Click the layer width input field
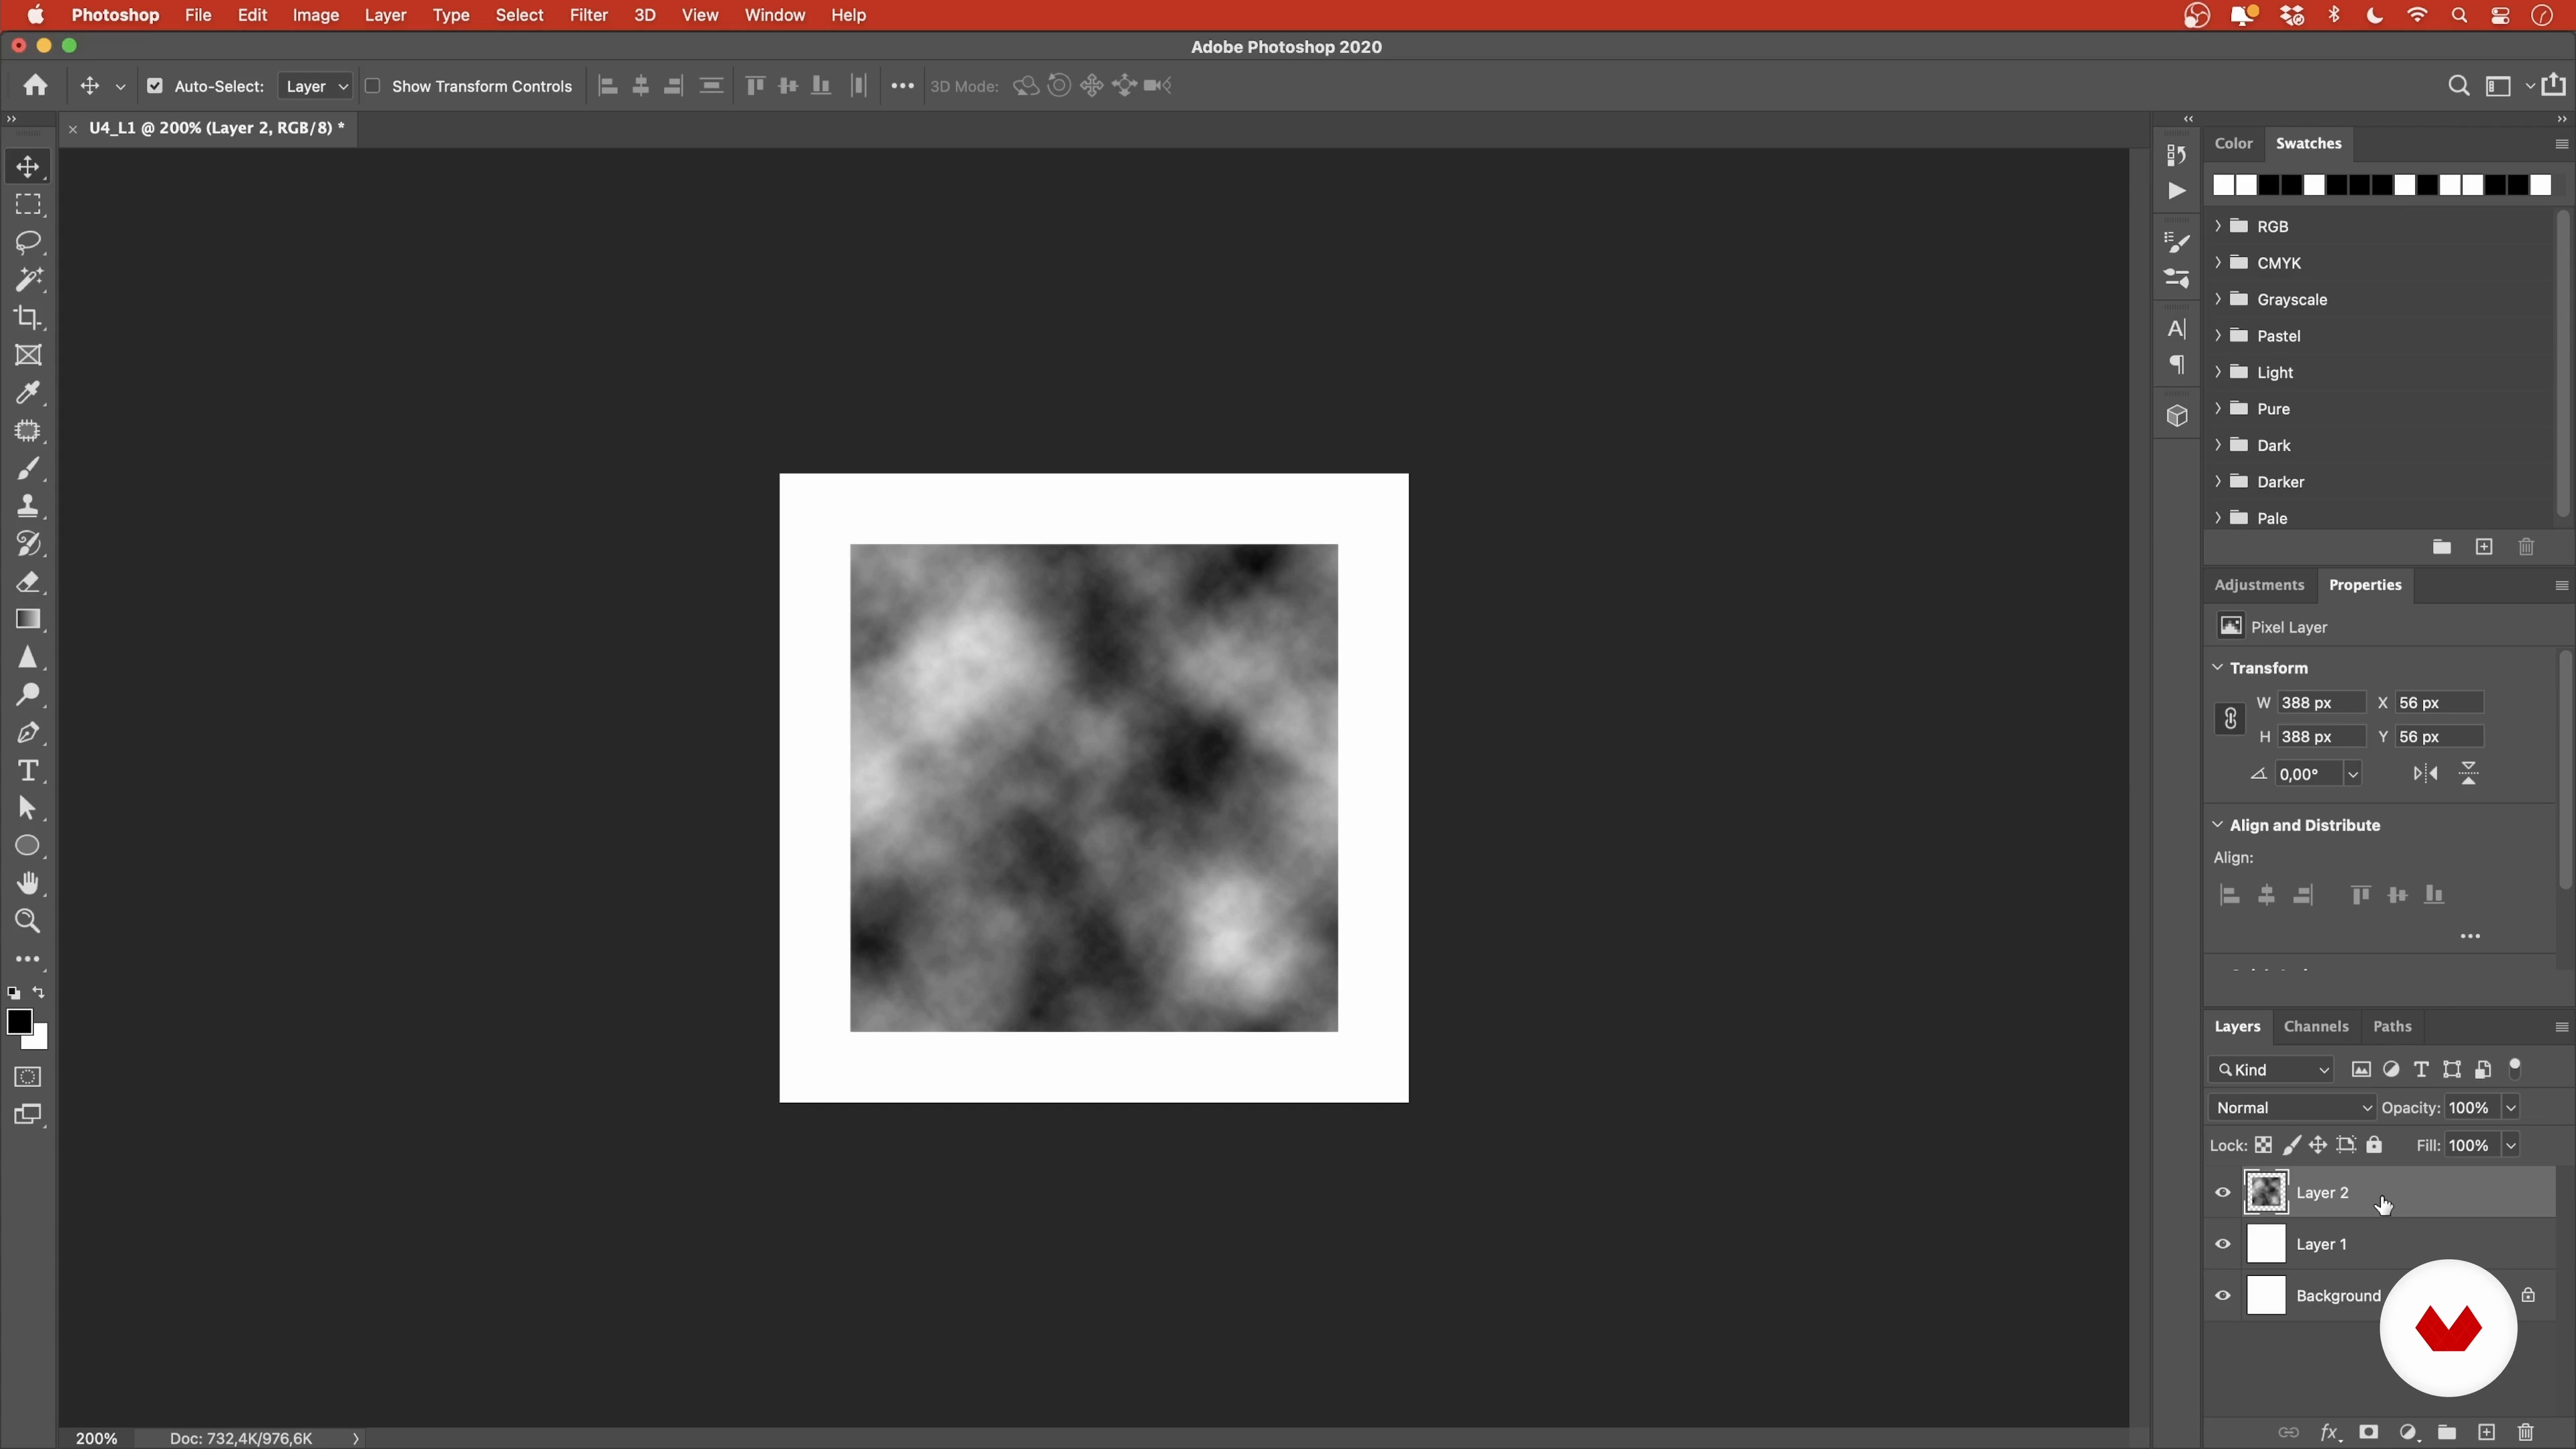Viewport: 2576px width, 1449px height. 2321,703
